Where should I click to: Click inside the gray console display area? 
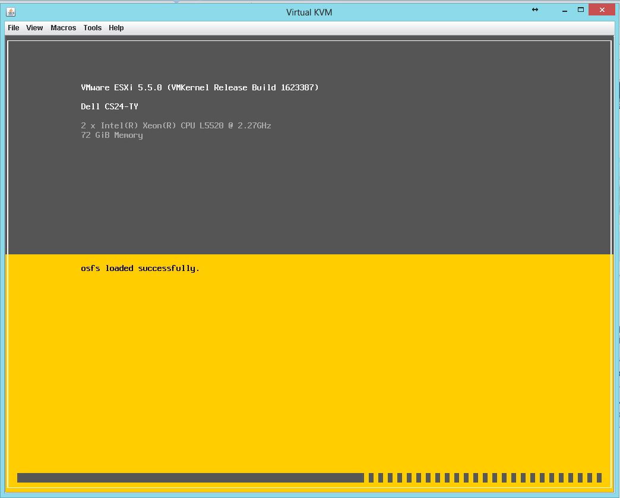click(x=309, y=196)
